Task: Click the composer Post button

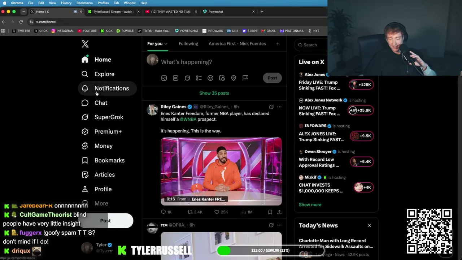Action: (272, 78)
